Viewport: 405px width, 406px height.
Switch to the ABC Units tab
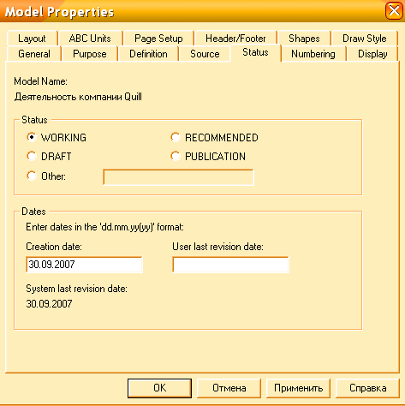[x=90, y=39]
